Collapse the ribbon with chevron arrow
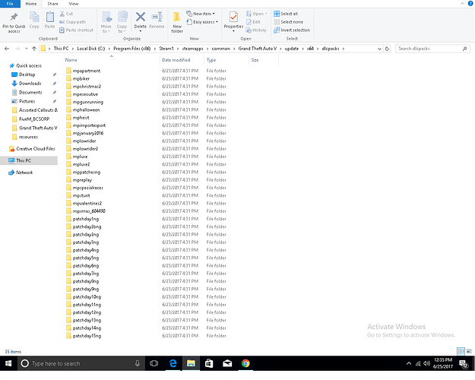The height and width of the screenshot is (380, 475). [x=462, y=4]
